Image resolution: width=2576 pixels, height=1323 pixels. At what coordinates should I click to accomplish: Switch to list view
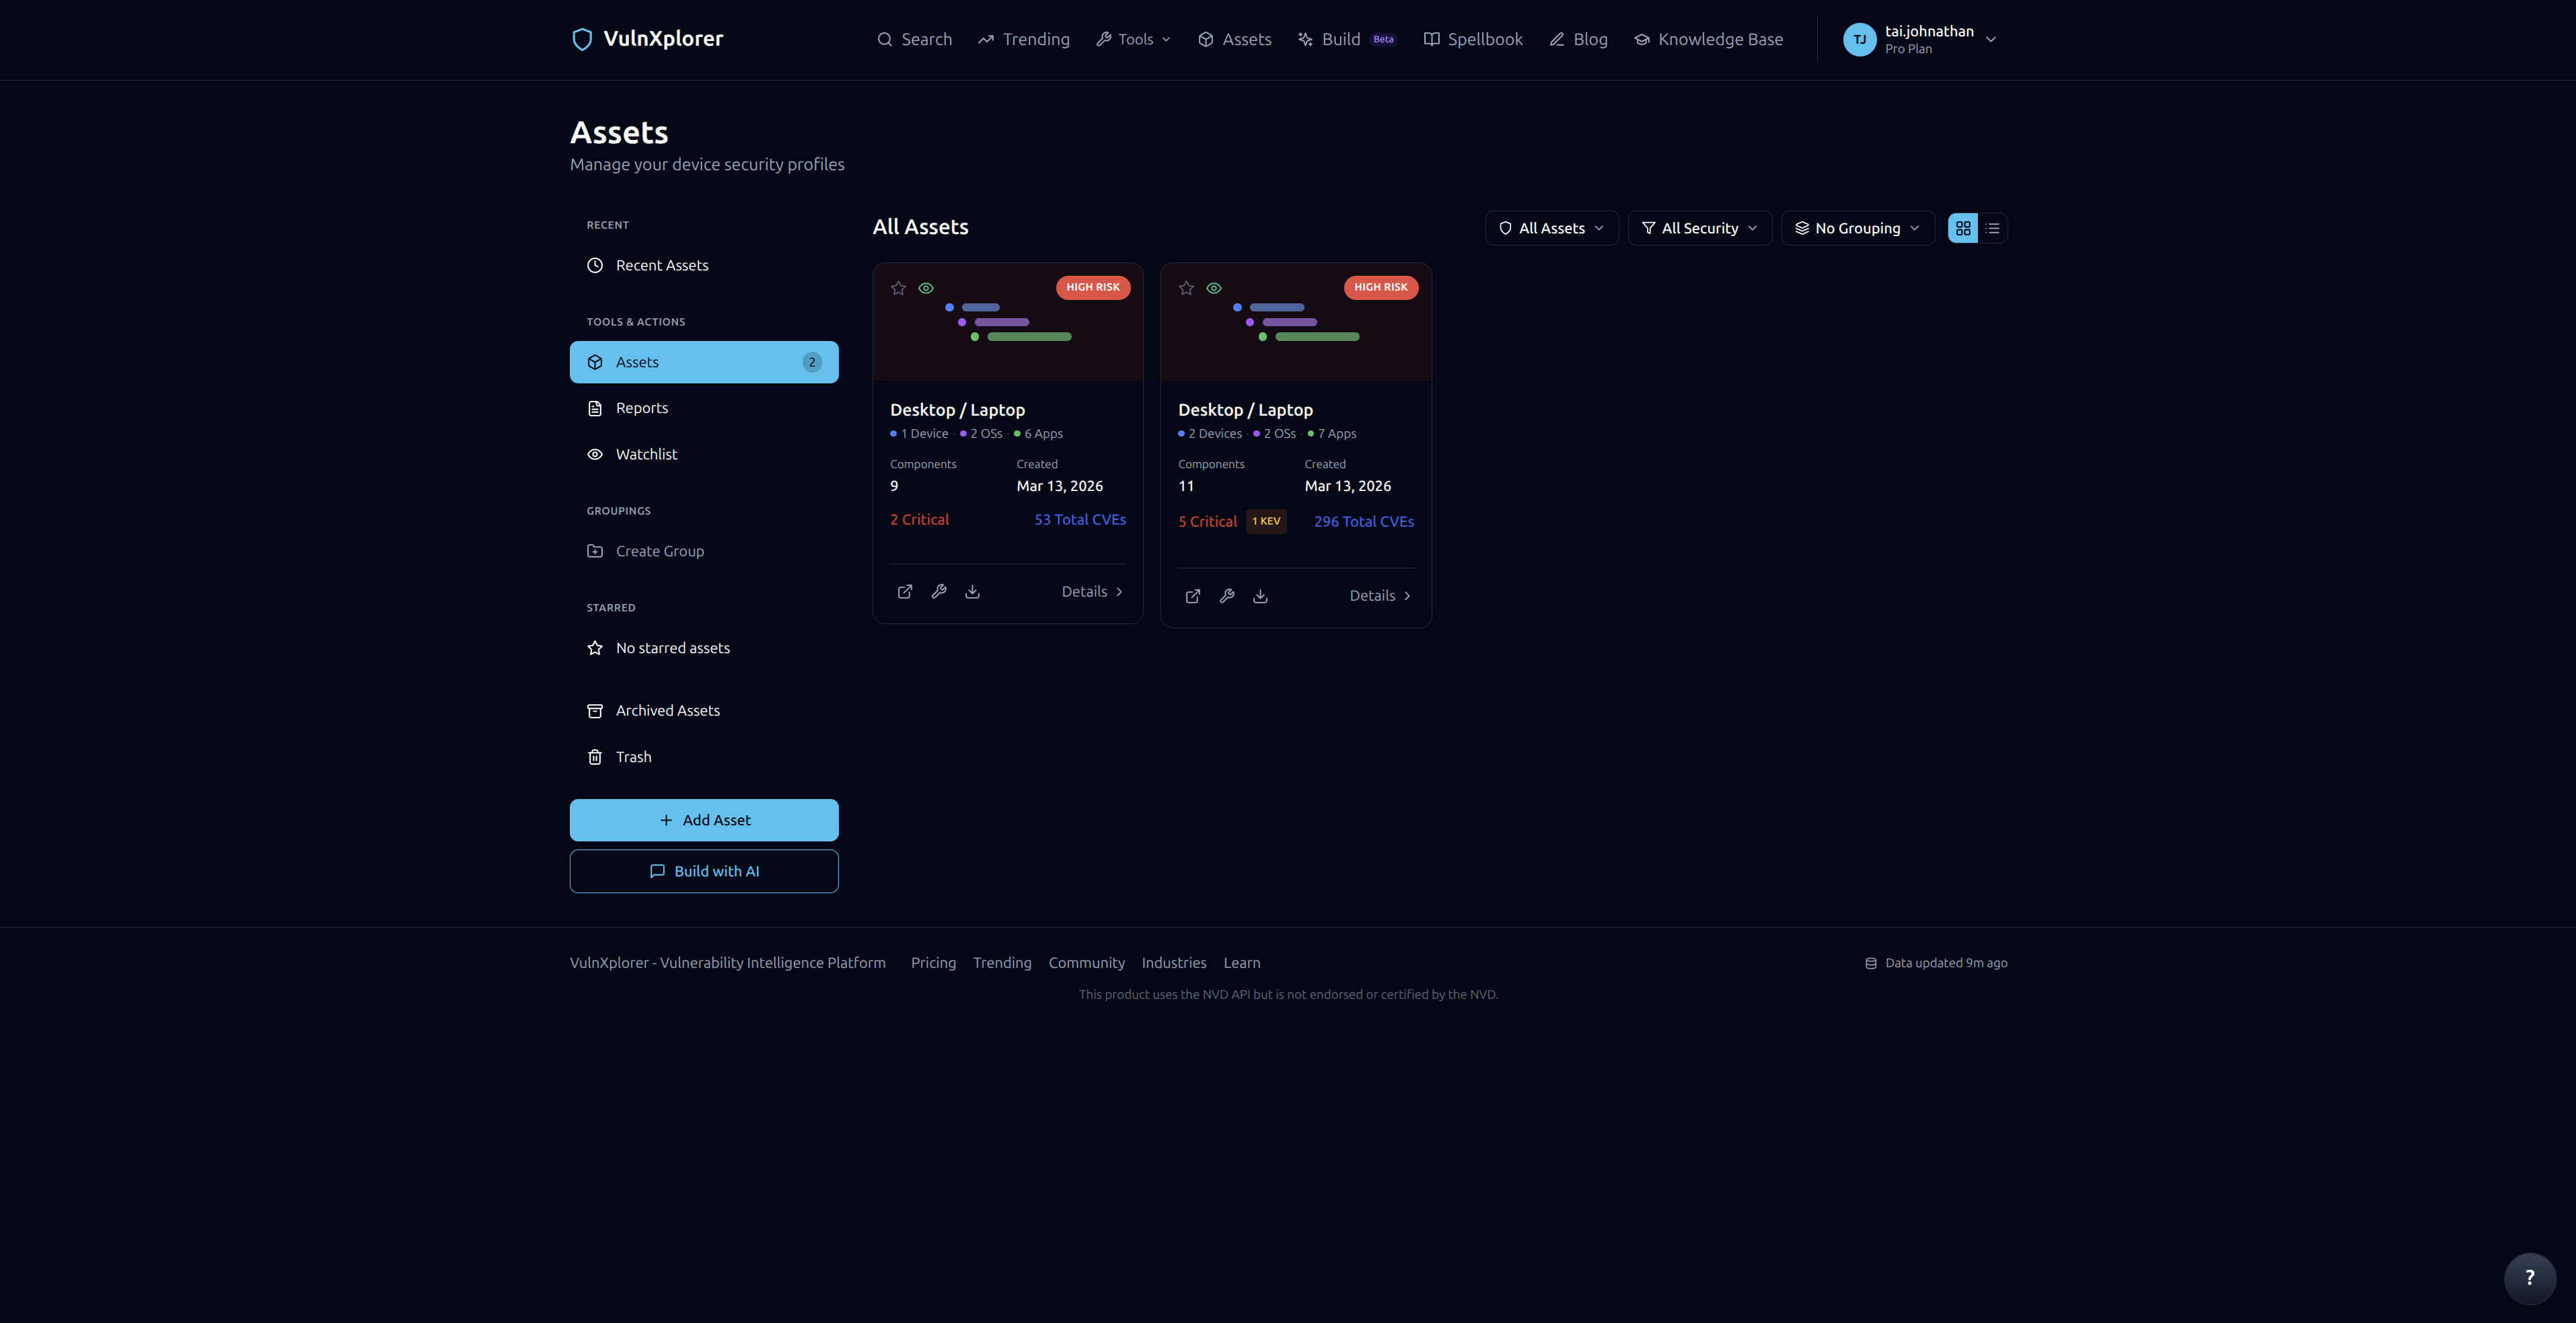pos(1992,228)
